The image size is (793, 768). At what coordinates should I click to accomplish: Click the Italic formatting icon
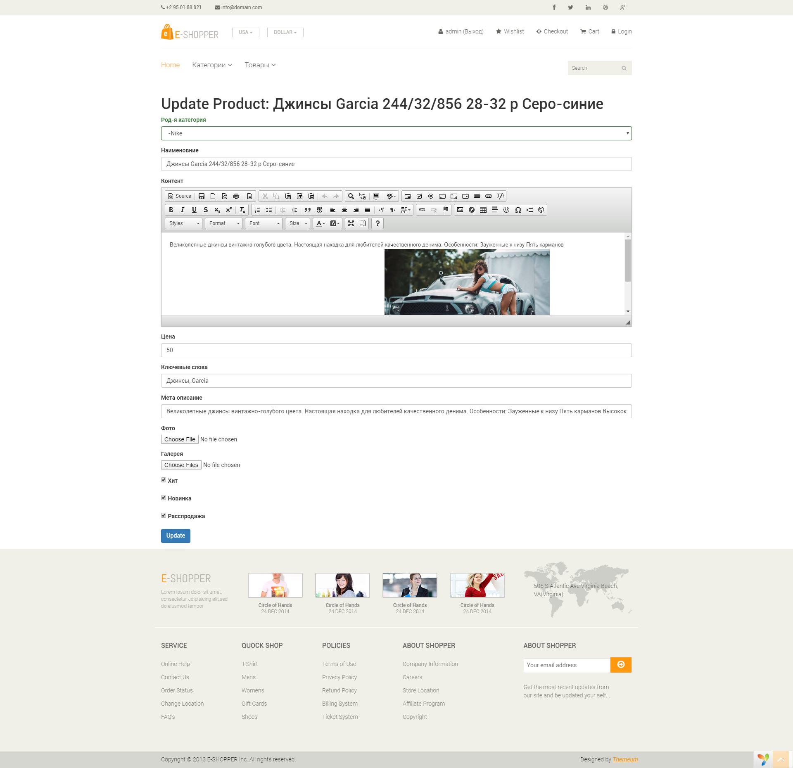(183, 210)
